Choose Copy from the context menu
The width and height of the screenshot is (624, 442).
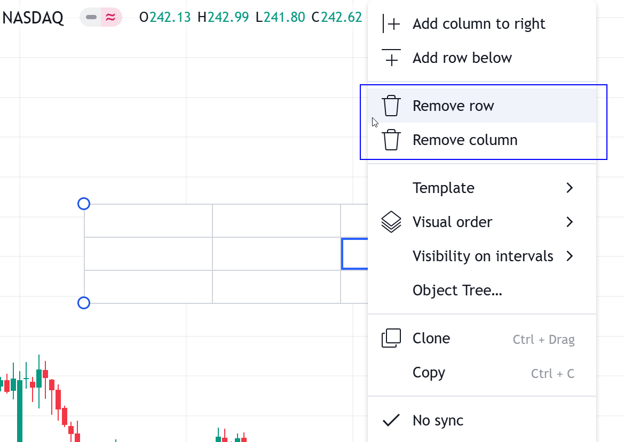[429, 373]
